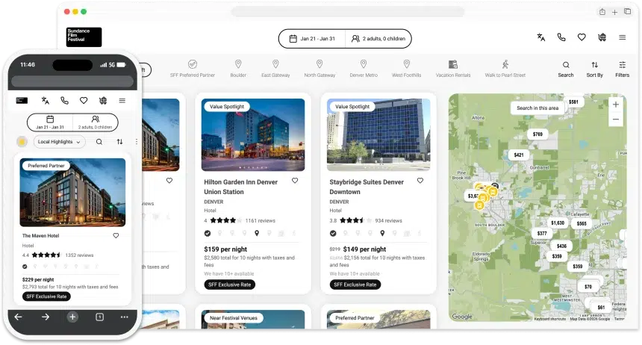Go back with the phone browser arrow

[x=19, y=317]
